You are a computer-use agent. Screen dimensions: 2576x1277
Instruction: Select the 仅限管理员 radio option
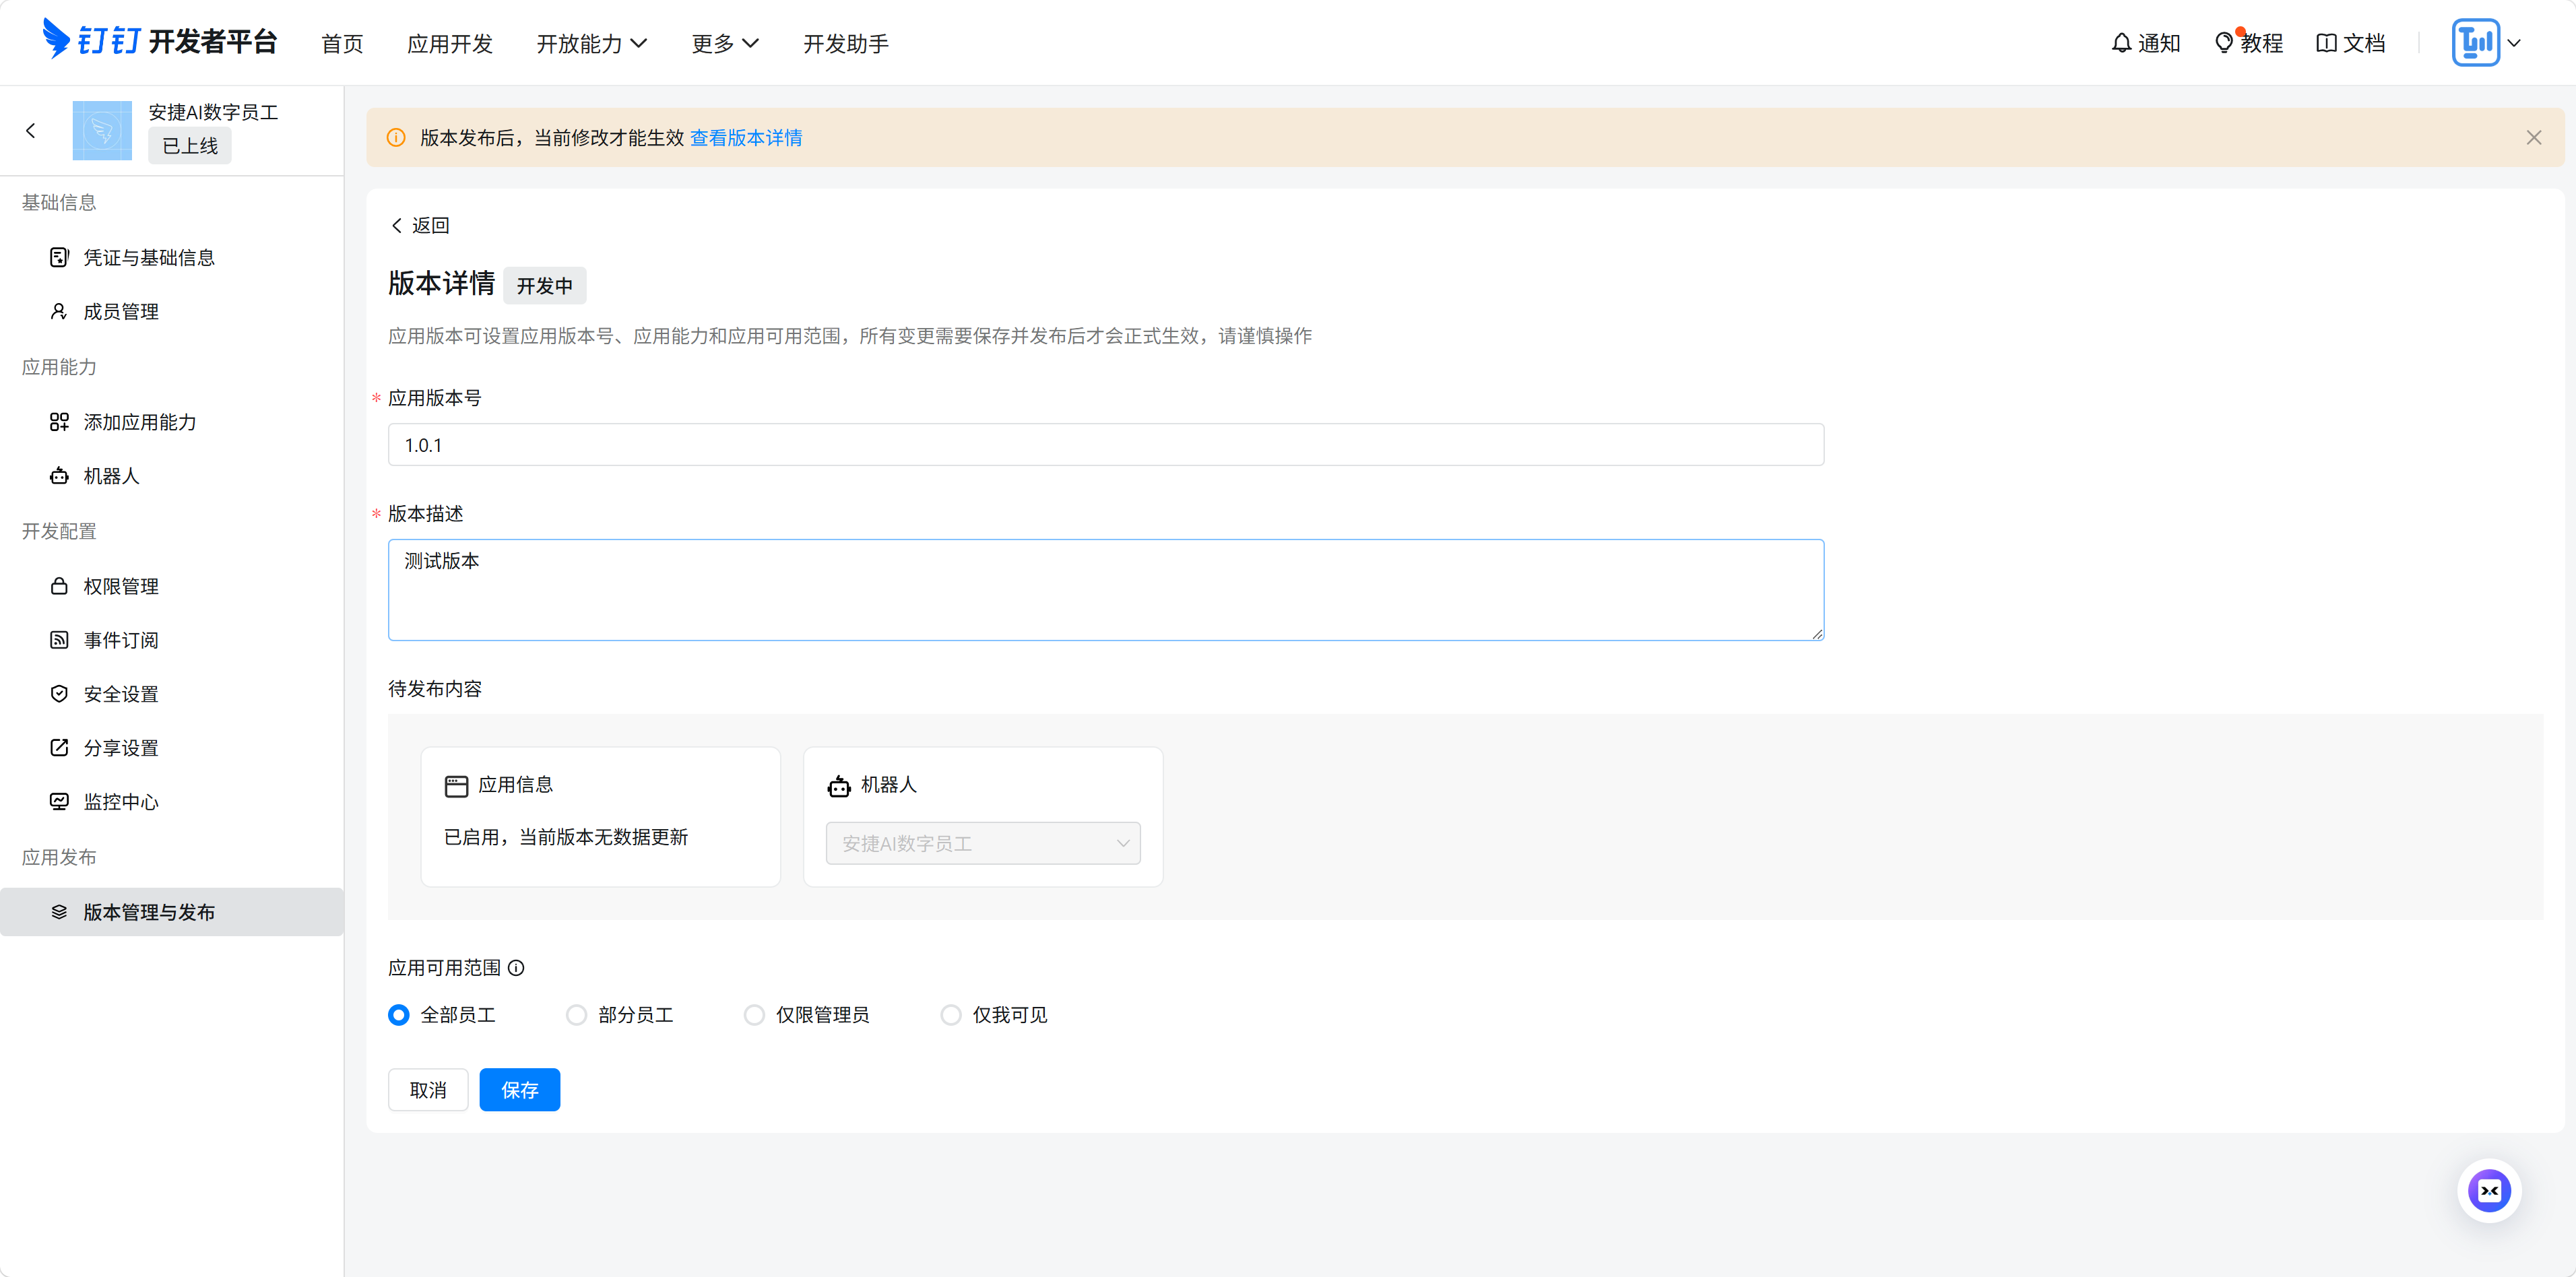[754, 1015]
